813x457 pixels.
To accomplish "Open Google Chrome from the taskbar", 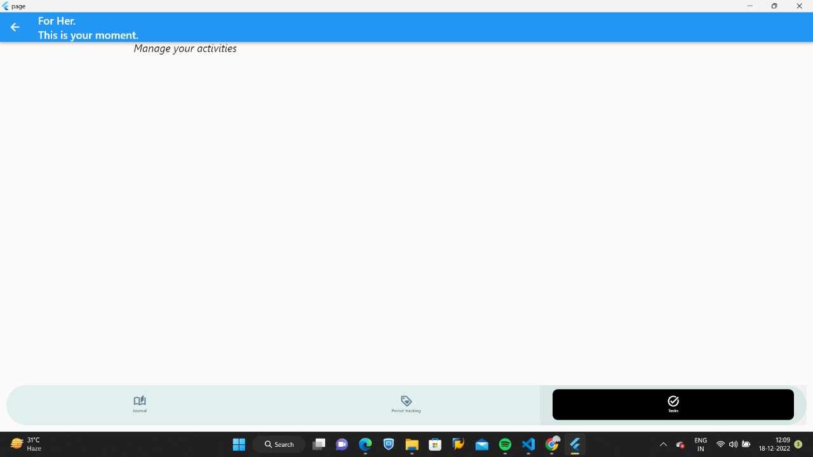I will coord(551,444).
